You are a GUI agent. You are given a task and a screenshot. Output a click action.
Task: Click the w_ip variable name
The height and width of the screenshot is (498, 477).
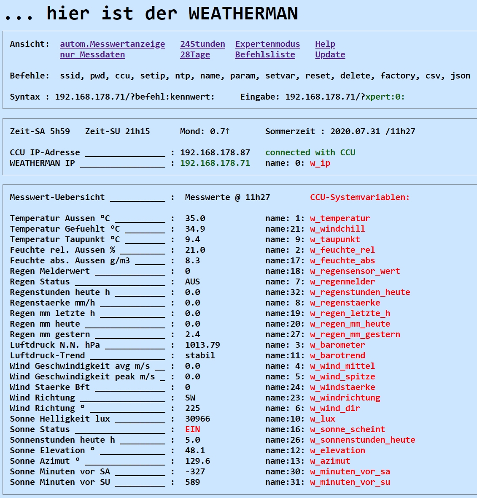point(320,163)
